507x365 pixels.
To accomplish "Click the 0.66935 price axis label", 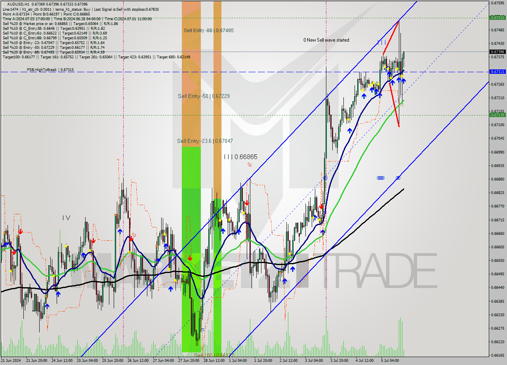I will click(497, 165).
